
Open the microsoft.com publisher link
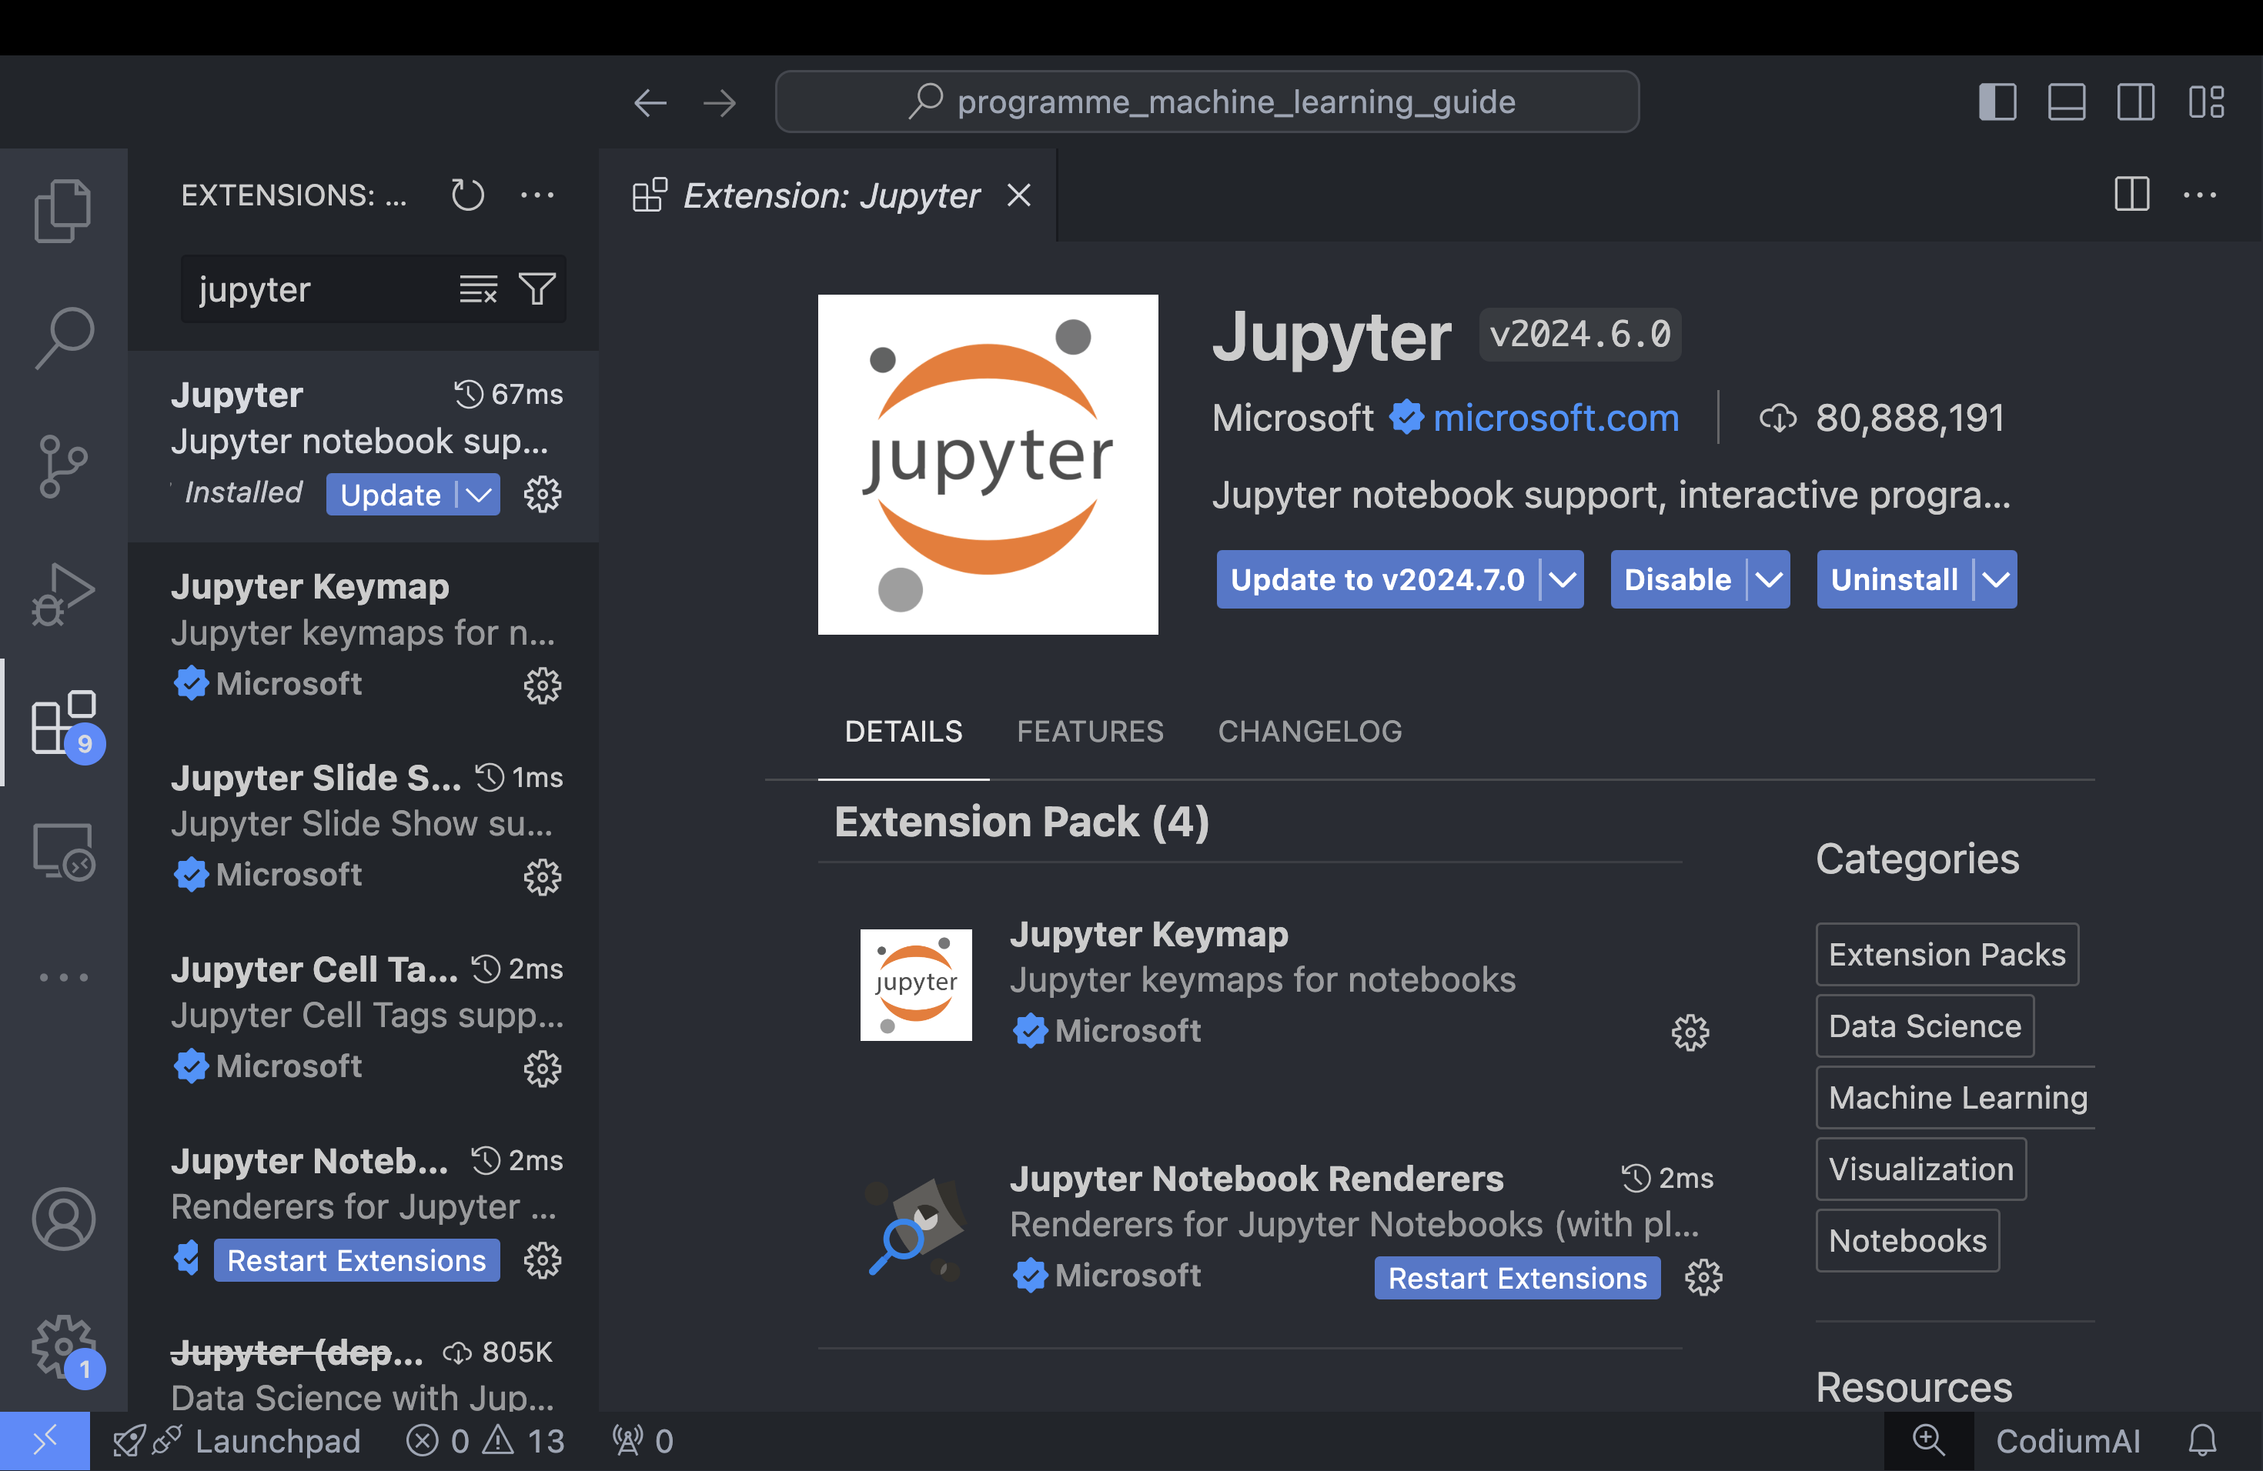coord(1556,418)
